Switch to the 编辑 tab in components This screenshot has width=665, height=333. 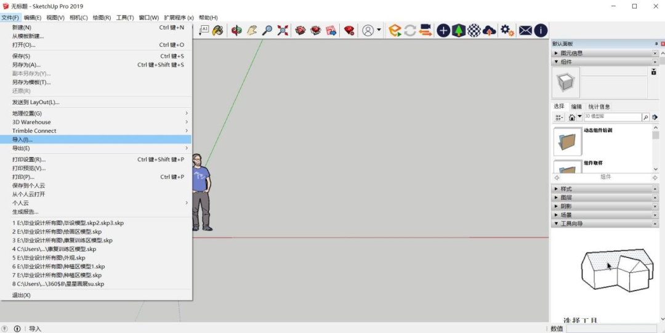(576, 107)
